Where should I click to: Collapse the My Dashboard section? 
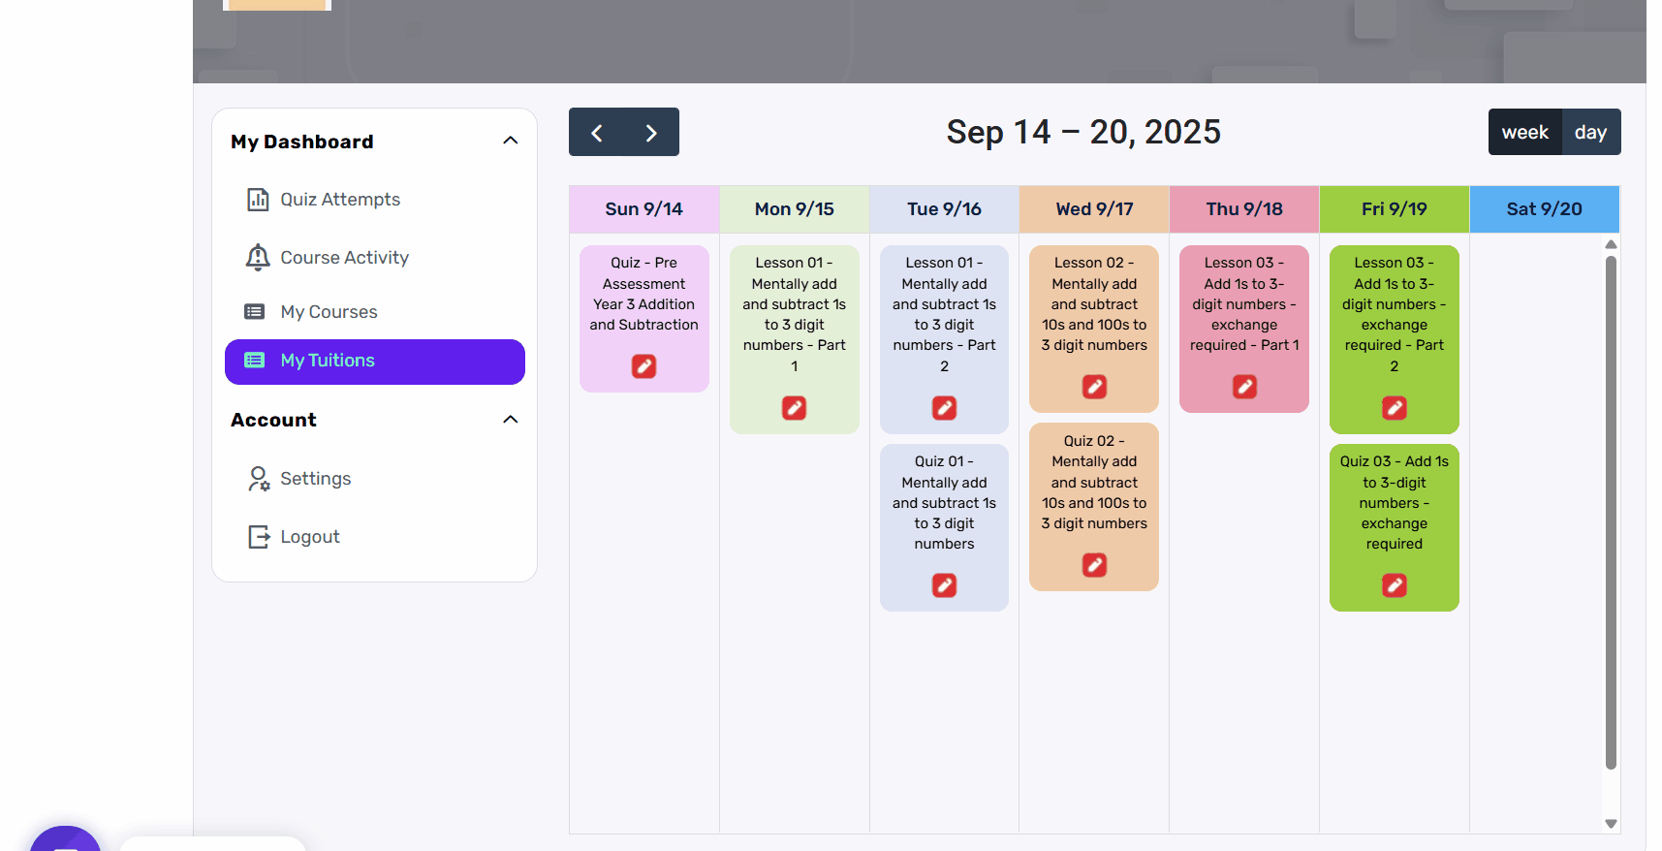511,141
